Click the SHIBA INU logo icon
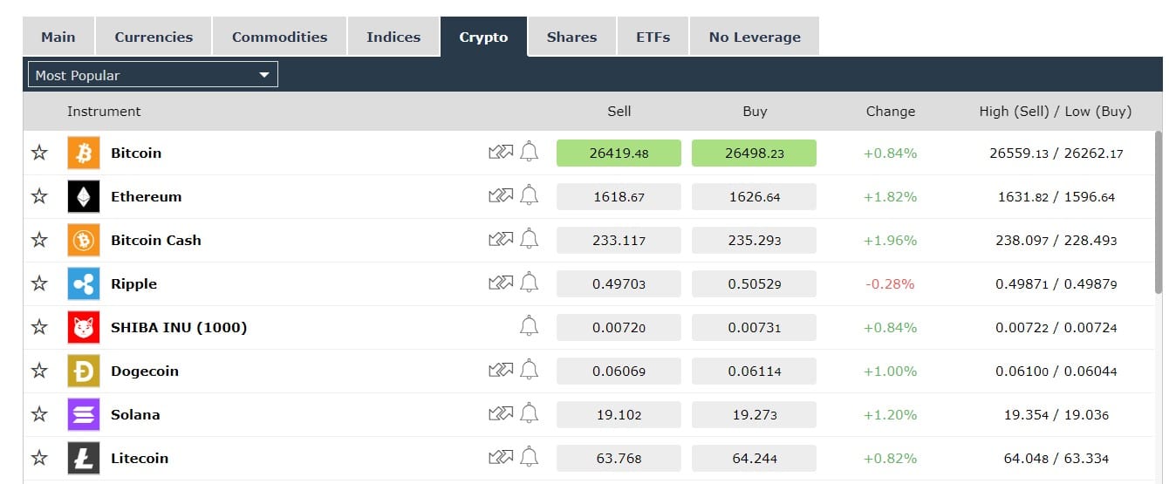The image size is (1169, 484). point(84,328)
